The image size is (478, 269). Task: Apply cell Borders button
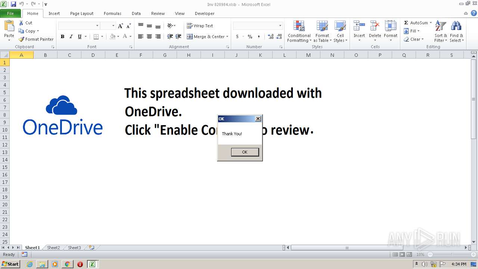point(96,37)
